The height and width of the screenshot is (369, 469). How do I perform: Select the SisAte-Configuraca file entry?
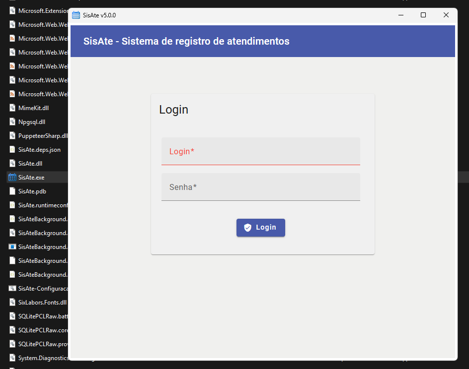[x=43, y=288]
